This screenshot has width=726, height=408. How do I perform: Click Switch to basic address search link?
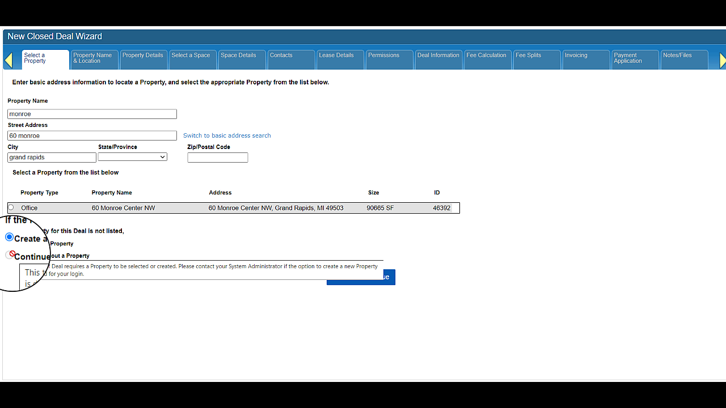227,135
